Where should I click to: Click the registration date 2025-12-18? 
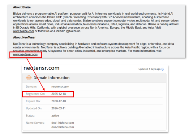point(58,94)
